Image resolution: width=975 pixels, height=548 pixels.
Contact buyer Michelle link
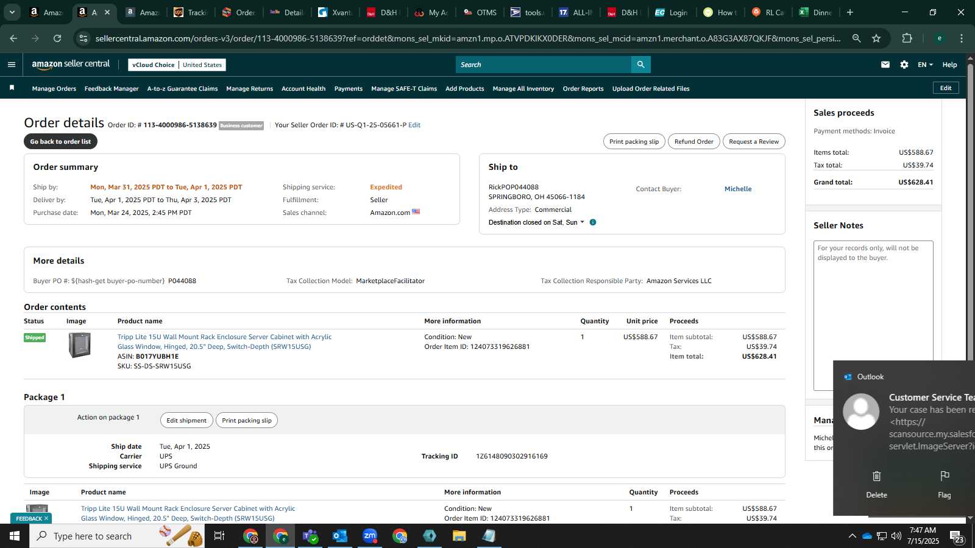[x=738, y=189]
